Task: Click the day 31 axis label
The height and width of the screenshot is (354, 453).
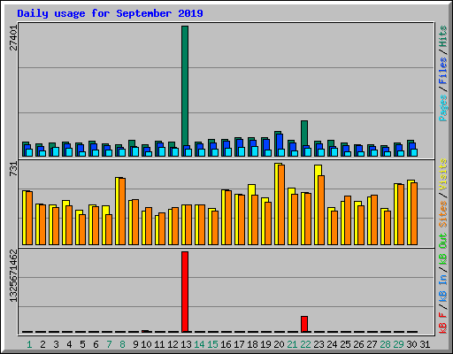Action: pos(425,344)
